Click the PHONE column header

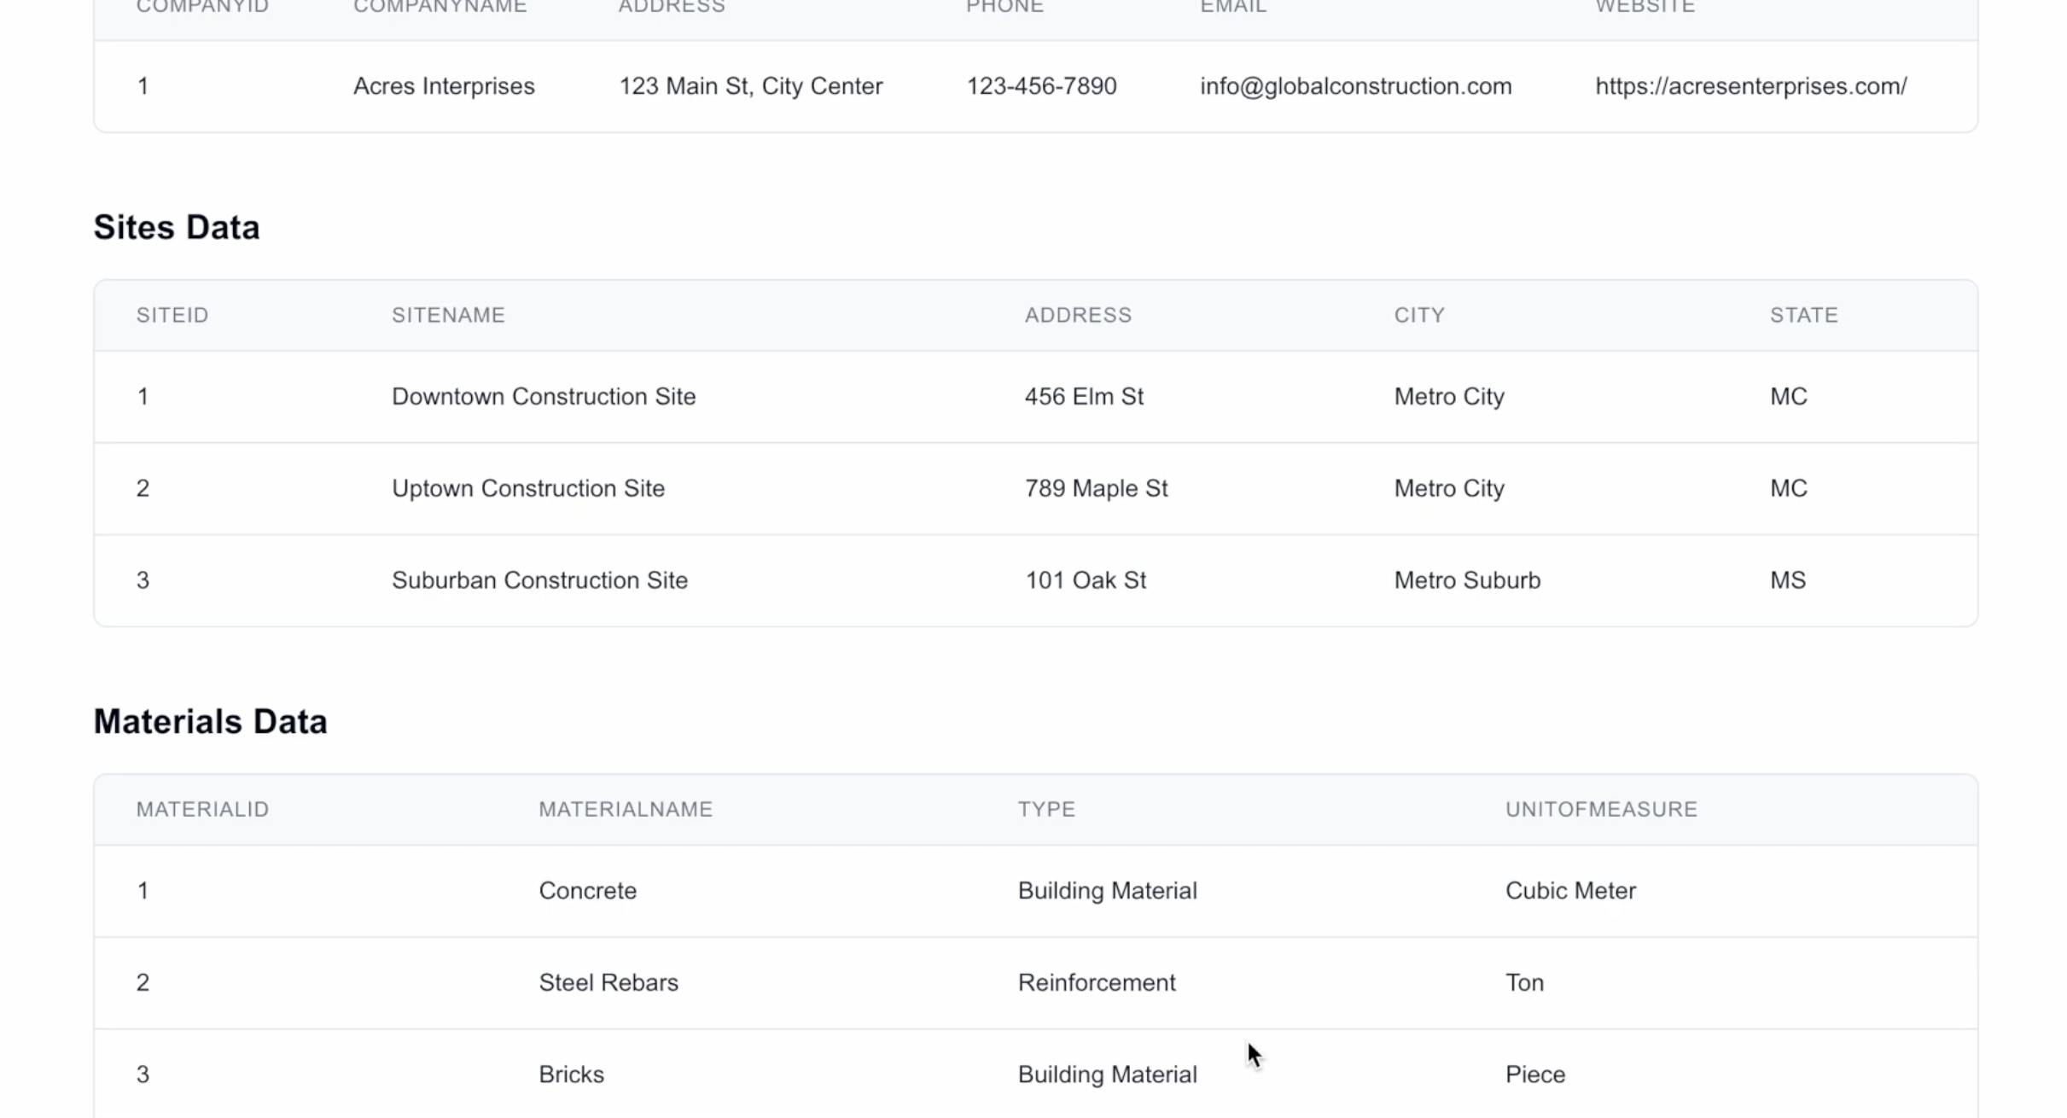[1004, 9]
